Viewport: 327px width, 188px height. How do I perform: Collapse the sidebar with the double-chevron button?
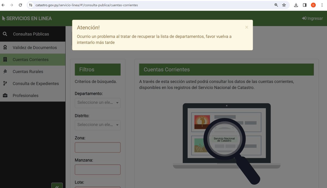click(57, 186)
